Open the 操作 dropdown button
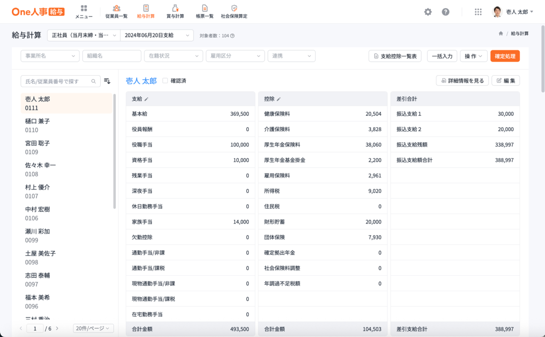The height and width of the screenshot is (337, 545). tap(474, 56)
